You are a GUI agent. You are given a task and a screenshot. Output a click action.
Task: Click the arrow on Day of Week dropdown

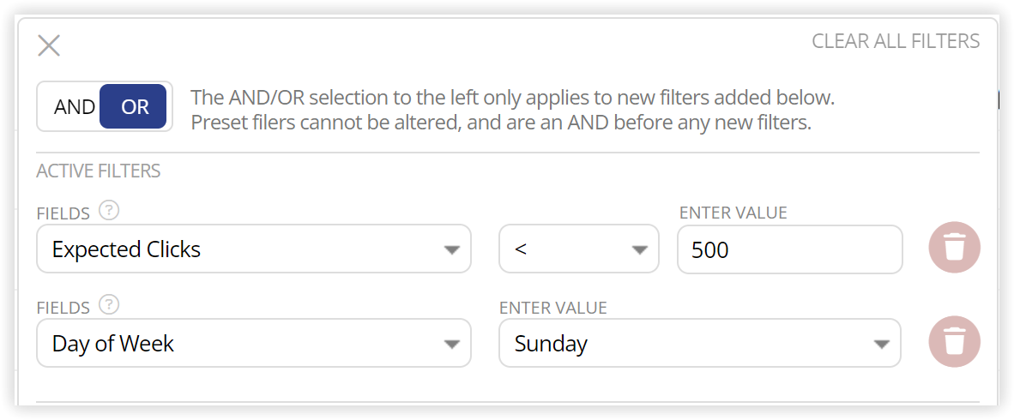point(451,345)
